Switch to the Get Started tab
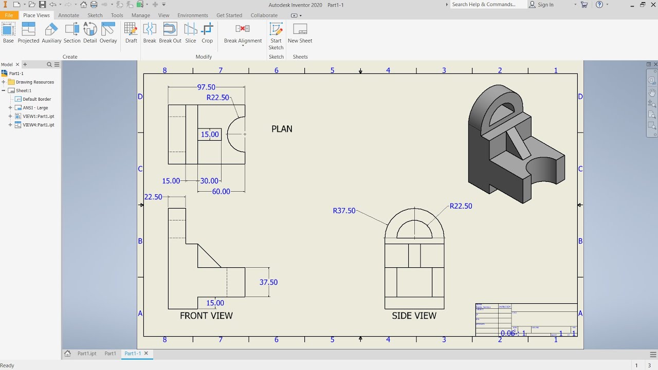The height and width of the screenshot is (370, 658). (x=229, y=15)
